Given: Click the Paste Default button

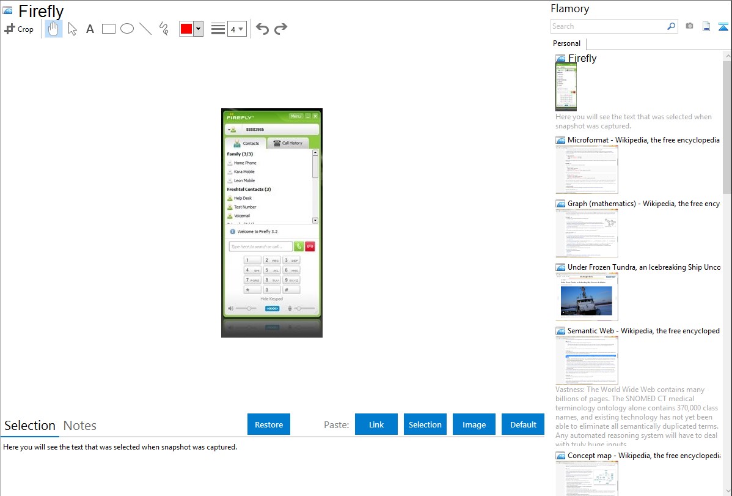Looking at the screenshot, I should (523, 424).
